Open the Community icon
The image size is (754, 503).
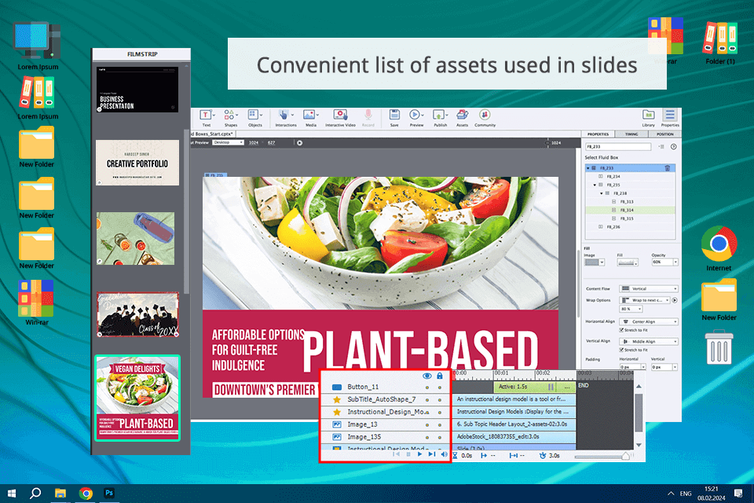tap(485, 115)
